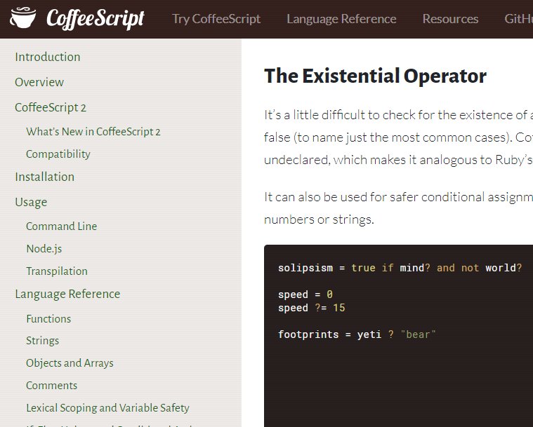Screen dimensions: 533x427
Task: Open Lexical Scoping and Variable Safety link
Action: click(107, 407)
